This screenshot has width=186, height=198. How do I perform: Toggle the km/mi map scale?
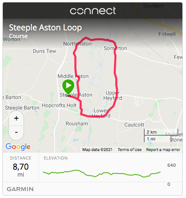coord(161,135)
